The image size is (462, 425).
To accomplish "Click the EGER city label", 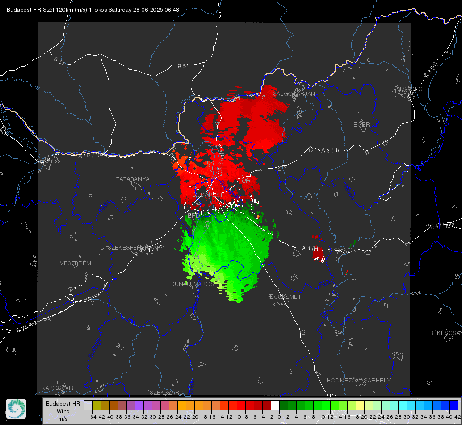I will tap(361, 125).
